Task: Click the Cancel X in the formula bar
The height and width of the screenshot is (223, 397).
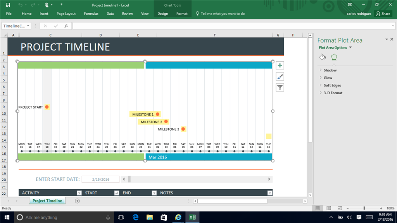Action: tap(45, 26)
